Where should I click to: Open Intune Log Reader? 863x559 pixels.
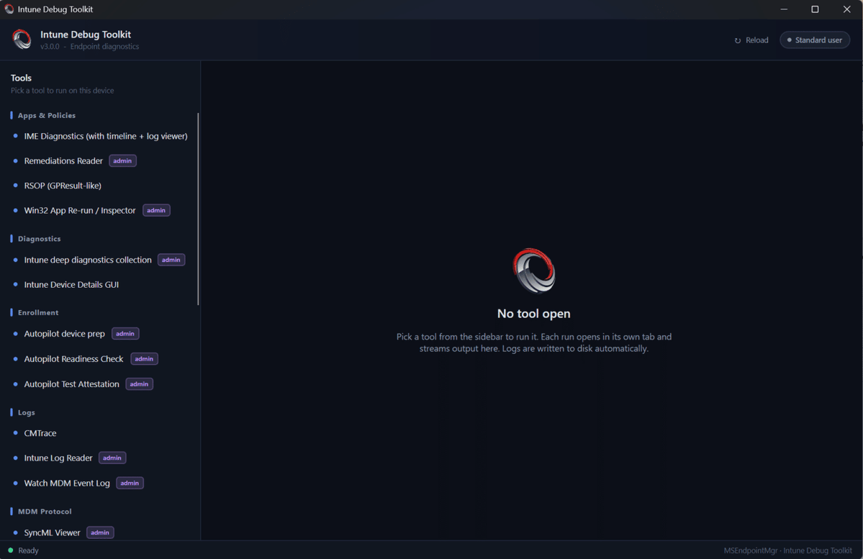(58, 458)
